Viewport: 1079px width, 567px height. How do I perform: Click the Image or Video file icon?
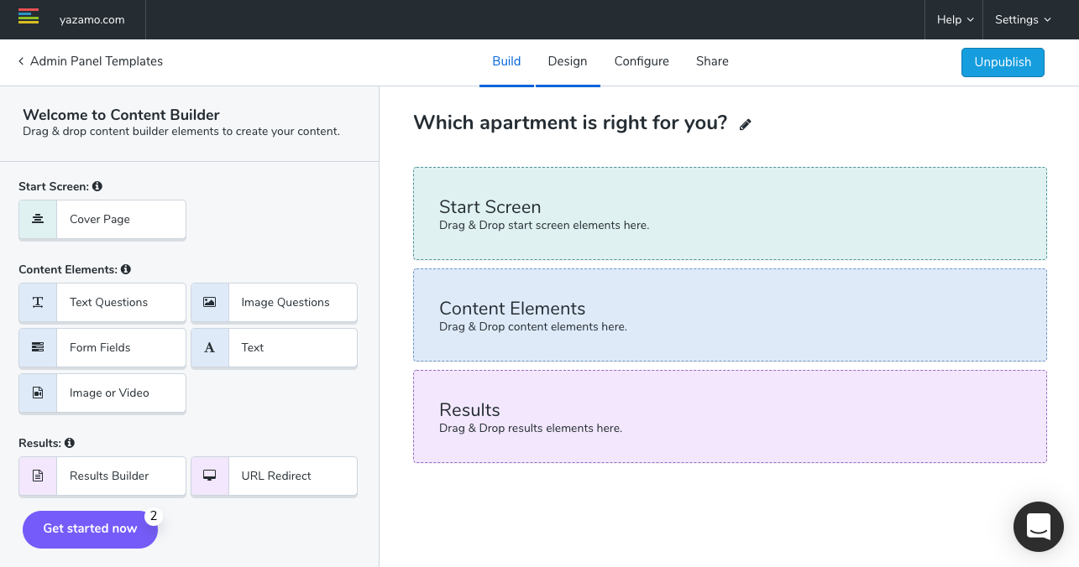(38, 393)
